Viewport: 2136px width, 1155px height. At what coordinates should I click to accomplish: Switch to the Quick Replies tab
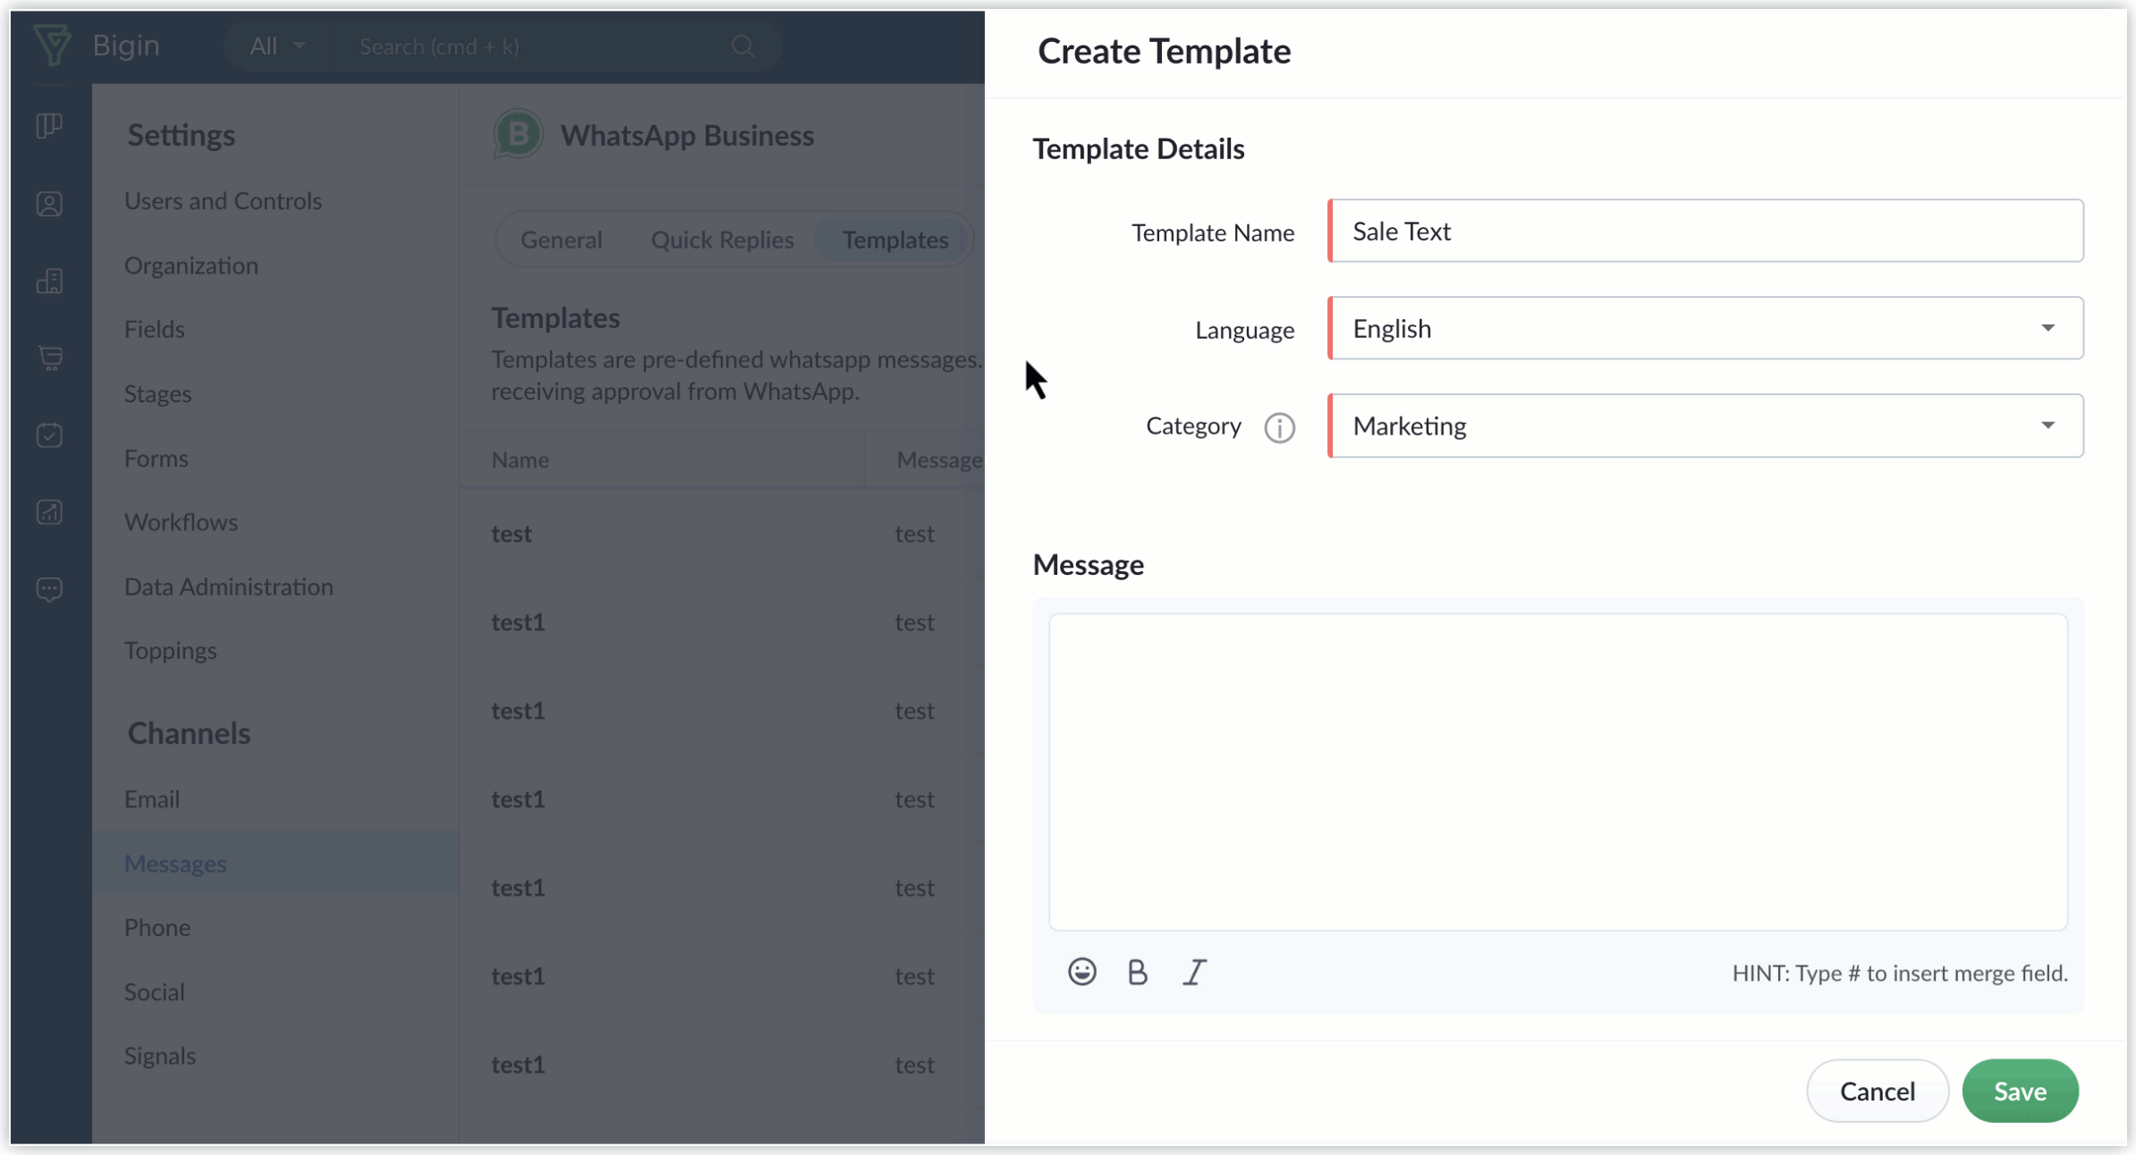(722, 240)
